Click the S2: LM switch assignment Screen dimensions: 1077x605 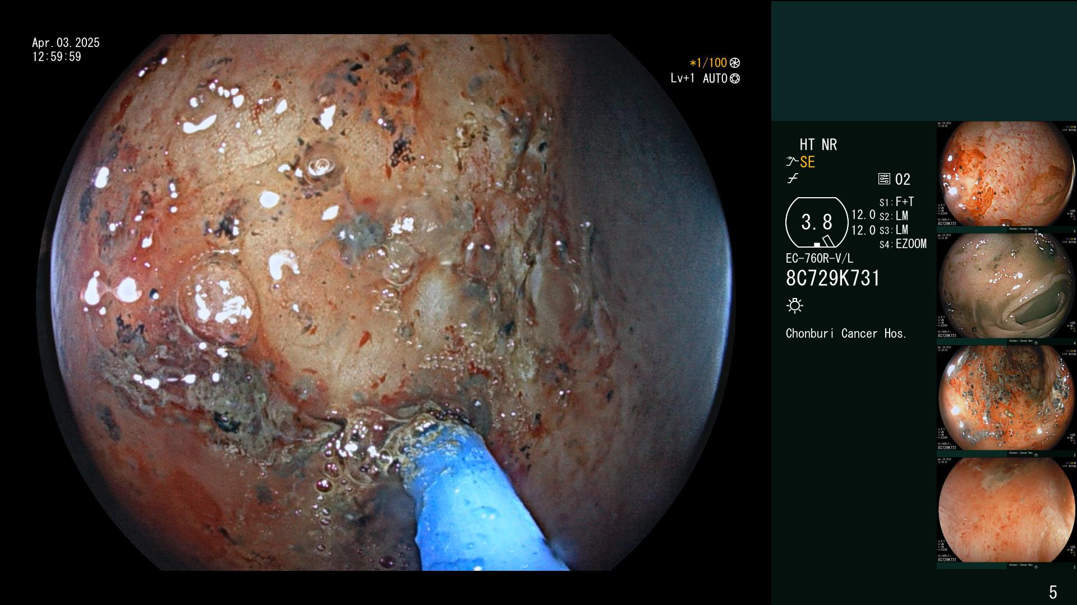894,216
